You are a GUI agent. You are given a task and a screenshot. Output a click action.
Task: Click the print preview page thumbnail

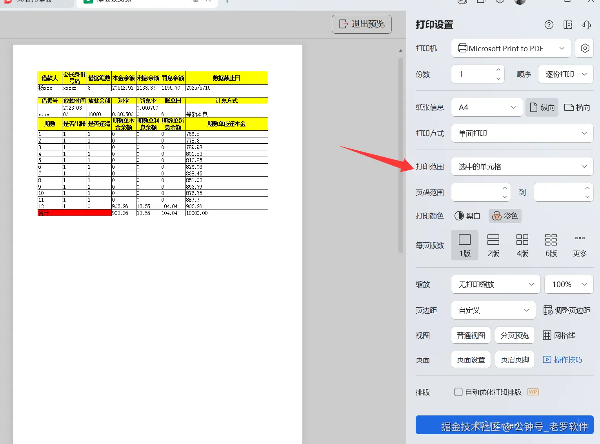point(158,244)
